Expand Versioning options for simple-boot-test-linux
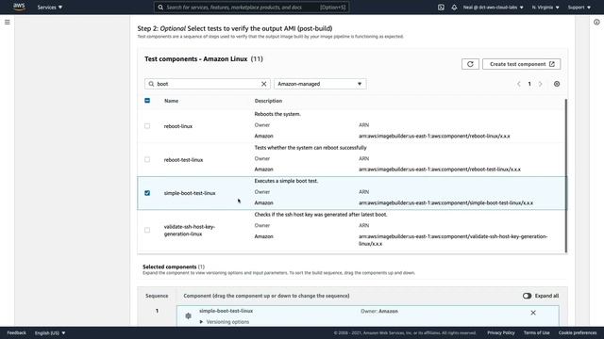Viewport: 604px width, 339px height. [x=225, y=322]
